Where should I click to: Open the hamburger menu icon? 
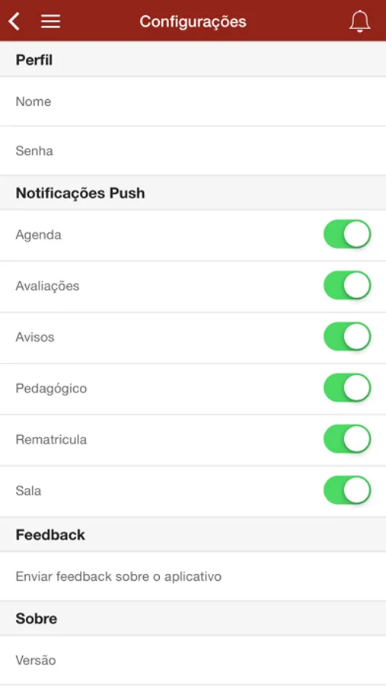[x=51, y=21]
